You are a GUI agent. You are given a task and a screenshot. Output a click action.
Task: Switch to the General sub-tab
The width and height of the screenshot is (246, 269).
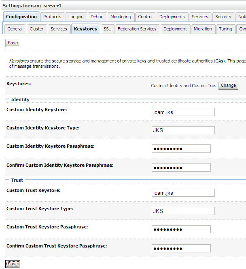15,29
